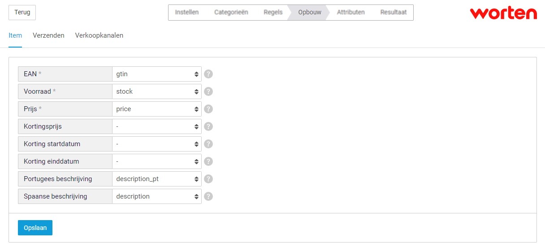The width and height of the screenshot is (545, 247).
Task: Click help icon beside Portugees beschrijving
Action: [x=208, y=179]
